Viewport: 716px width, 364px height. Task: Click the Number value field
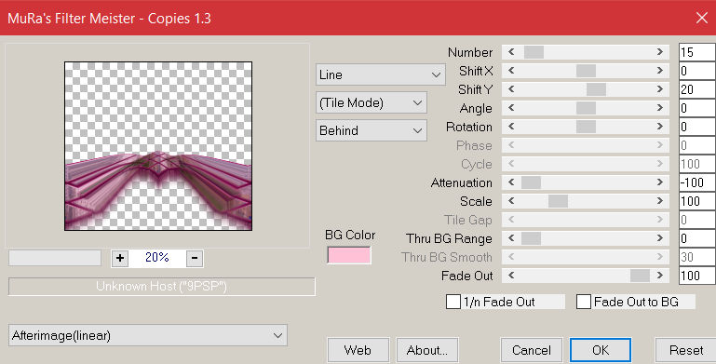[x=696, y=52]
